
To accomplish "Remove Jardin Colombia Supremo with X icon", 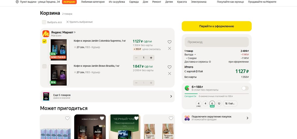I will point(169,49).
